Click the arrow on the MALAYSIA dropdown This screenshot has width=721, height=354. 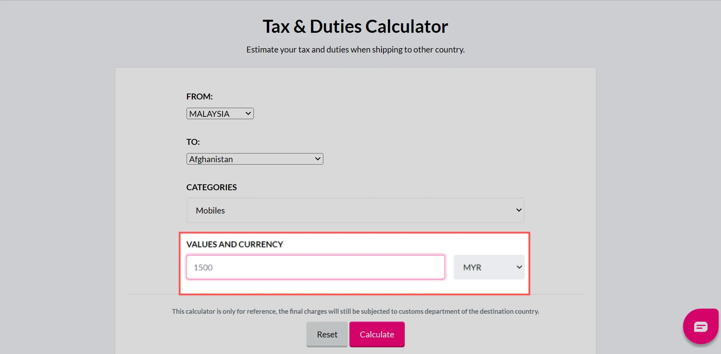(248, 113)
